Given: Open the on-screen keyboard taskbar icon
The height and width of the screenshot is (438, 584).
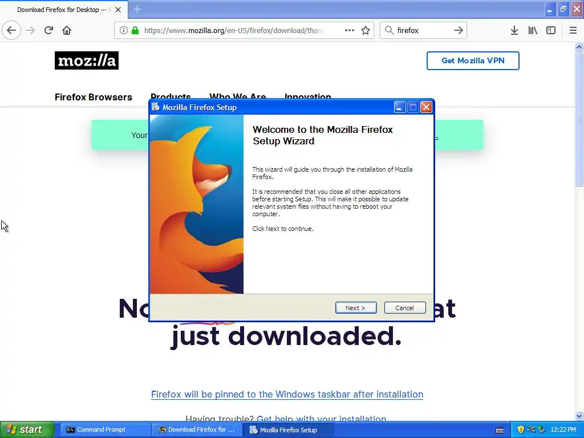Looking at the screenshot, I should point(500,430).
